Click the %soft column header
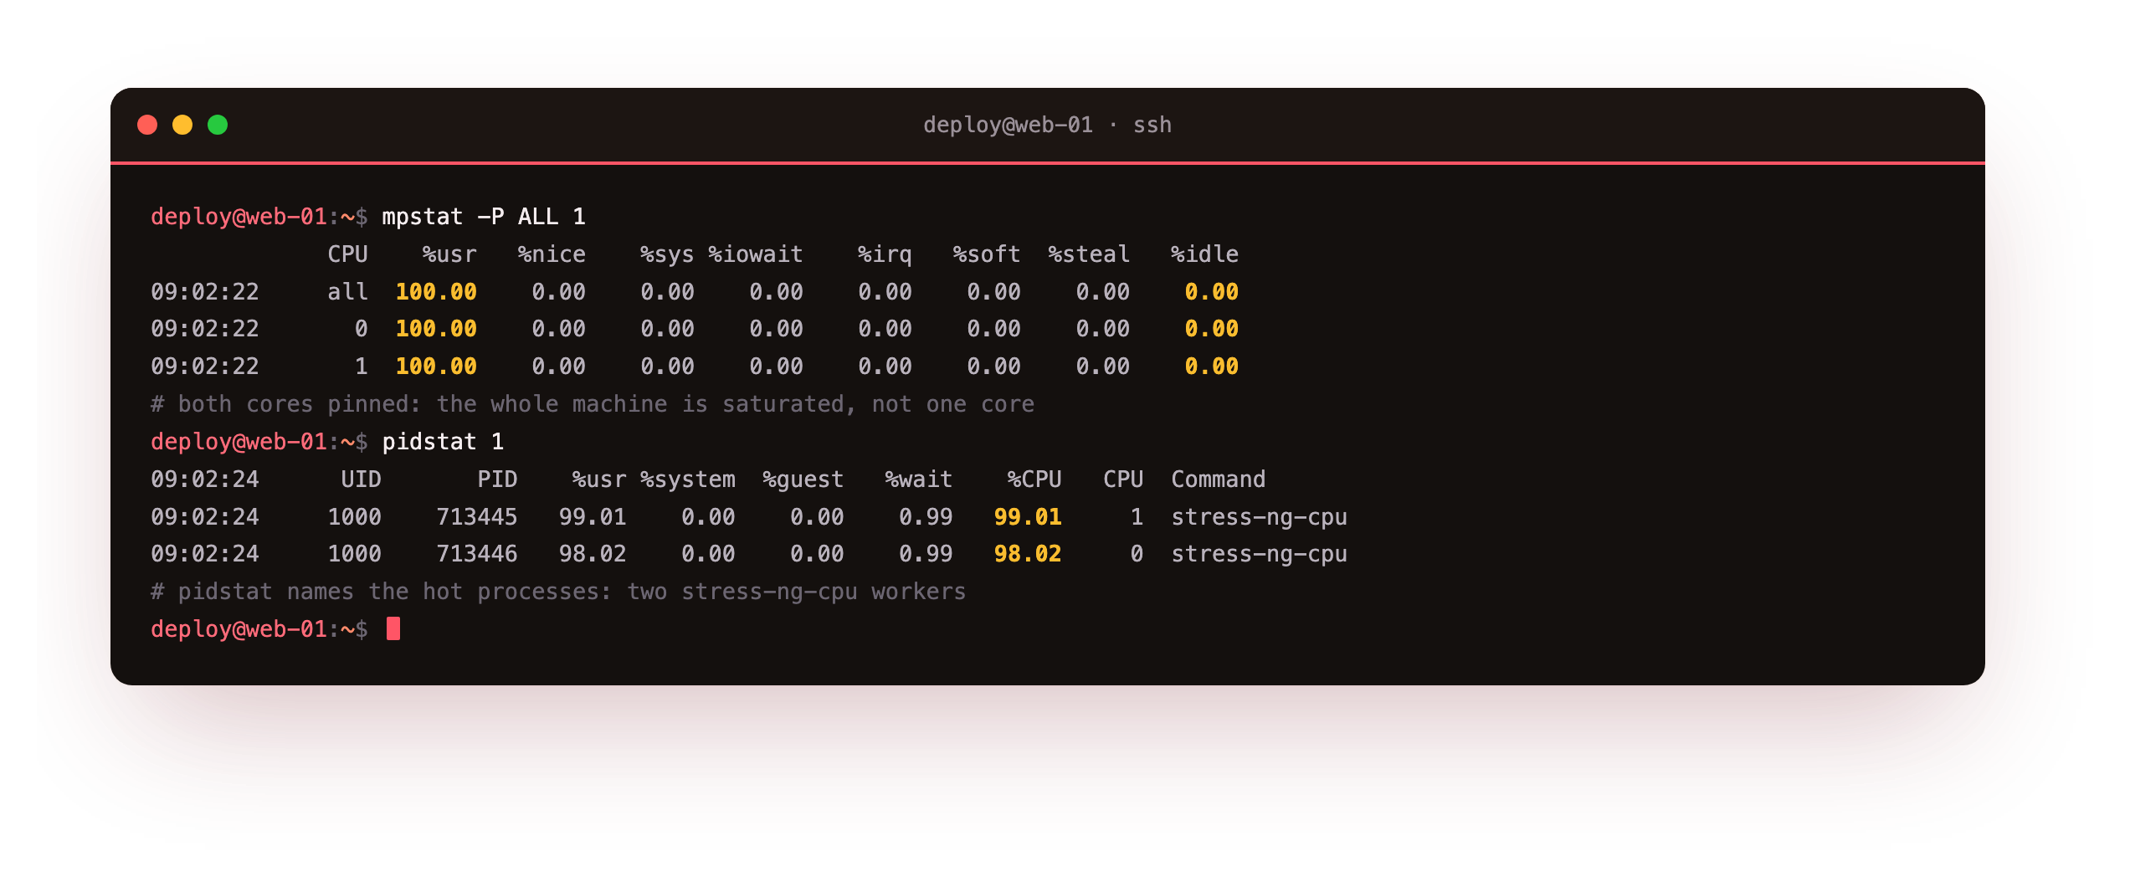The image size is (2130, 887). pos(987,254)
